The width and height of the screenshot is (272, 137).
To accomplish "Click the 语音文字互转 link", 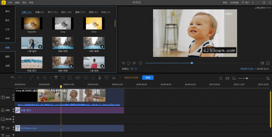I will click(x=131, y=78).
